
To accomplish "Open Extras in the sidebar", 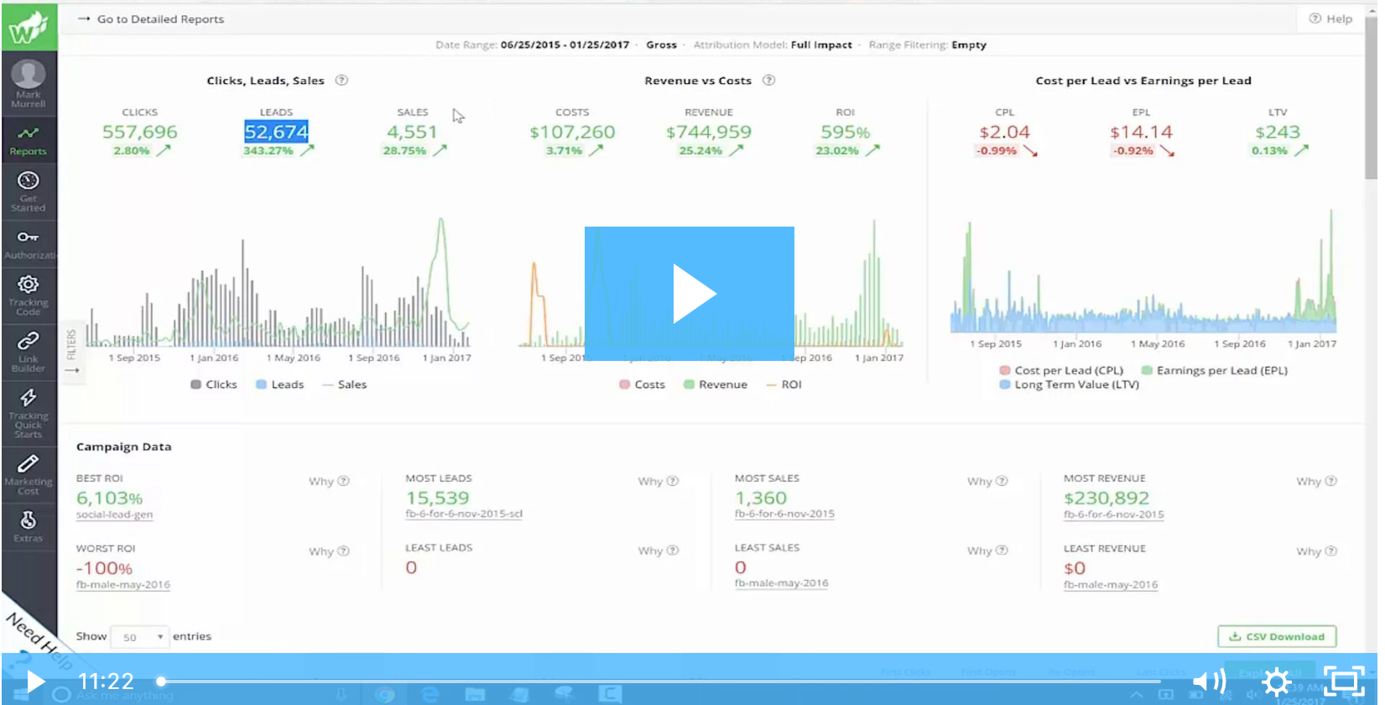I will click(x=29, y=526).
